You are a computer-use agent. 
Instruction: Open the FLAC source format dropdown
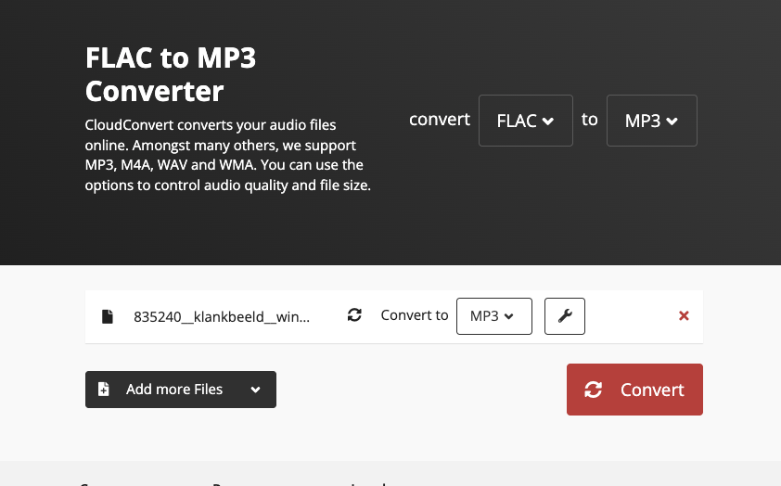tap(525, 121)
